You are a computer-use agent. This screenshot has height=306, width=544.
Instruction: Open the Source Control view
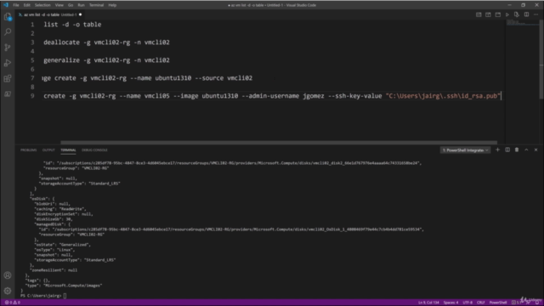click(8, 48)
